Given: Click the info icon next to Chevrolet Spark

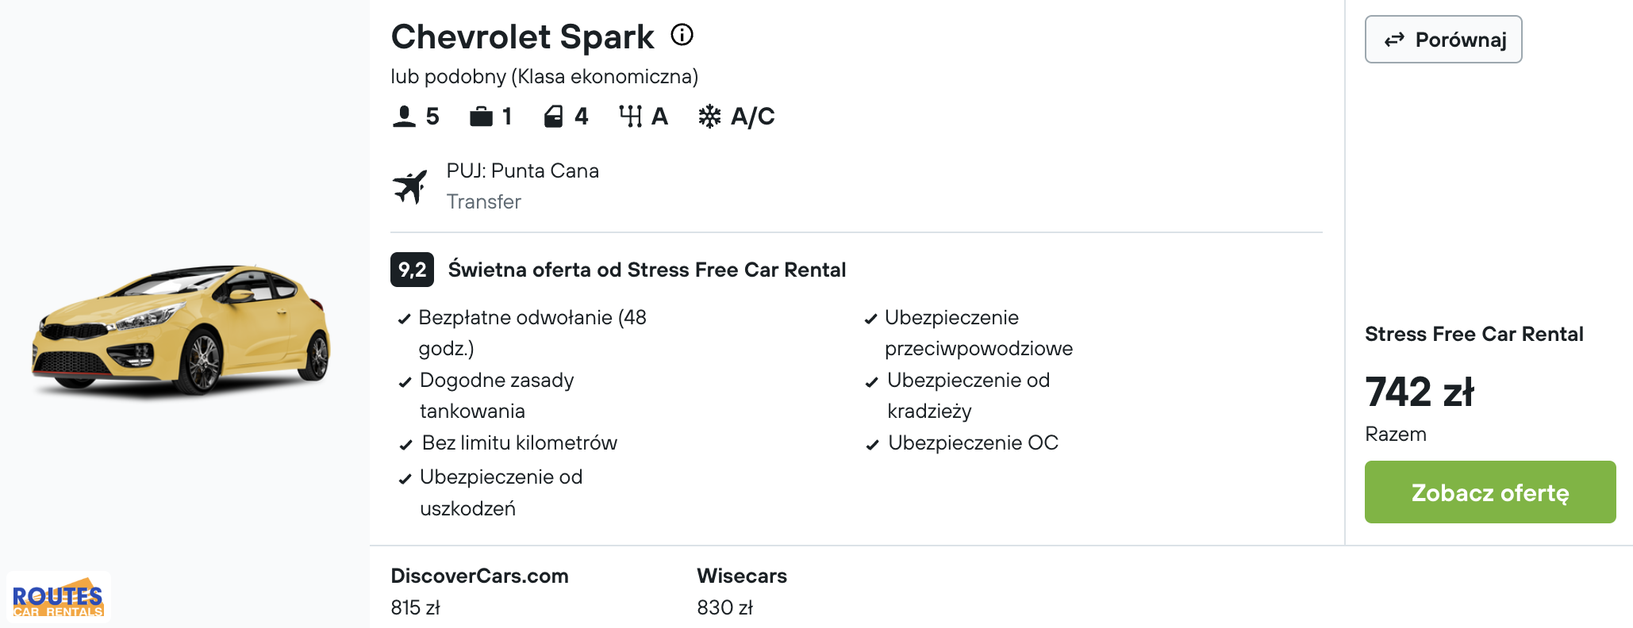Looking at the screenshot, I should pos(682,35).
